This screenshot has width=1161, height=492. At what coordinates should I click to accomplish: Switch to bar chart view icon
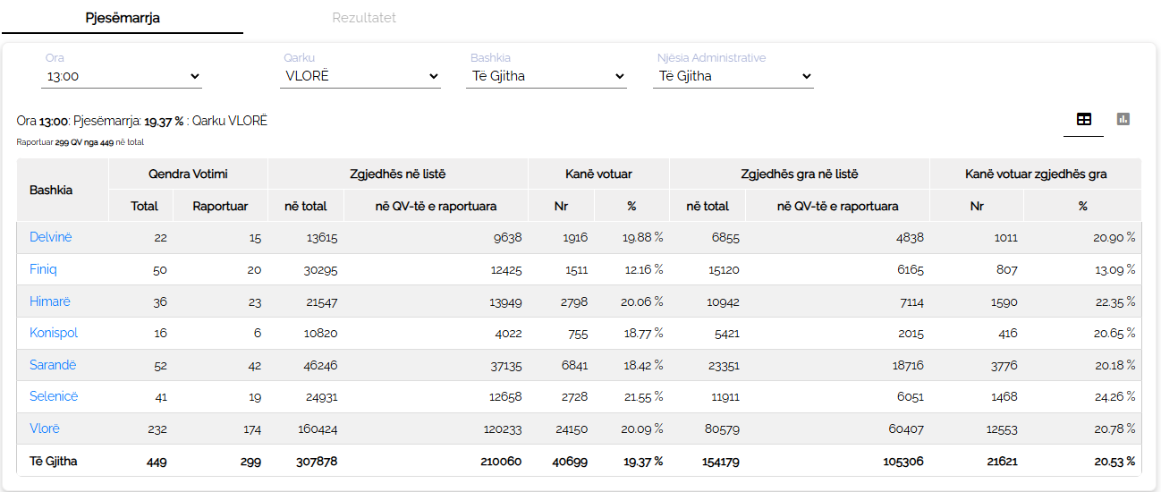[1123, 119]
